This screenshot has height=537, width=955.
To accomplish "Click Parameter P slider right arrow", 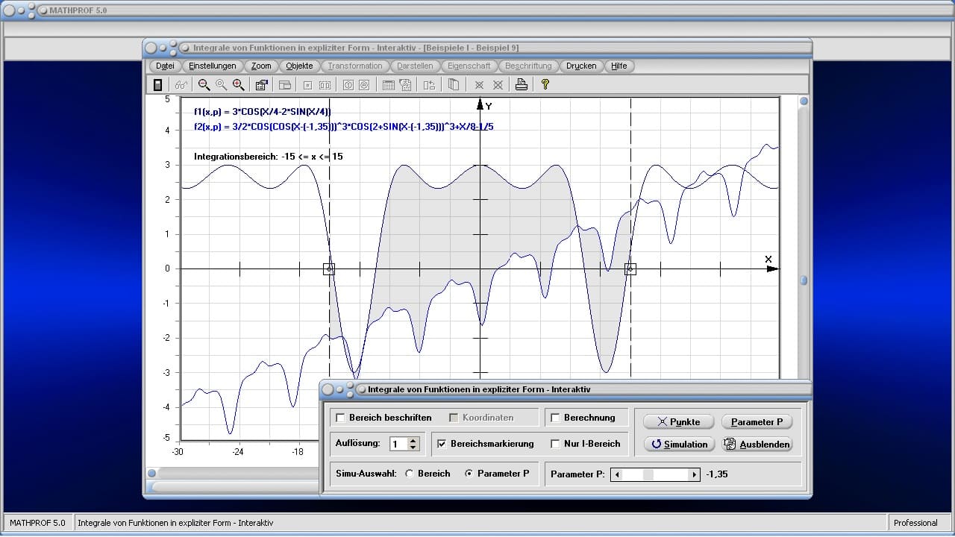I will coord(694,474).
